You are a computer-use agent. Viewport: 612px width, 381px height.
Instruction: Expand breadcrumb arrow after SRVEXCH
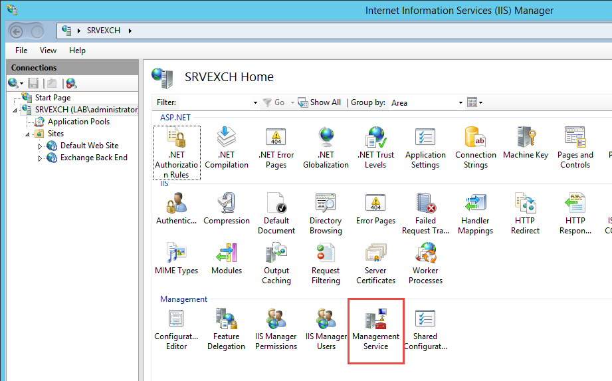130,31
